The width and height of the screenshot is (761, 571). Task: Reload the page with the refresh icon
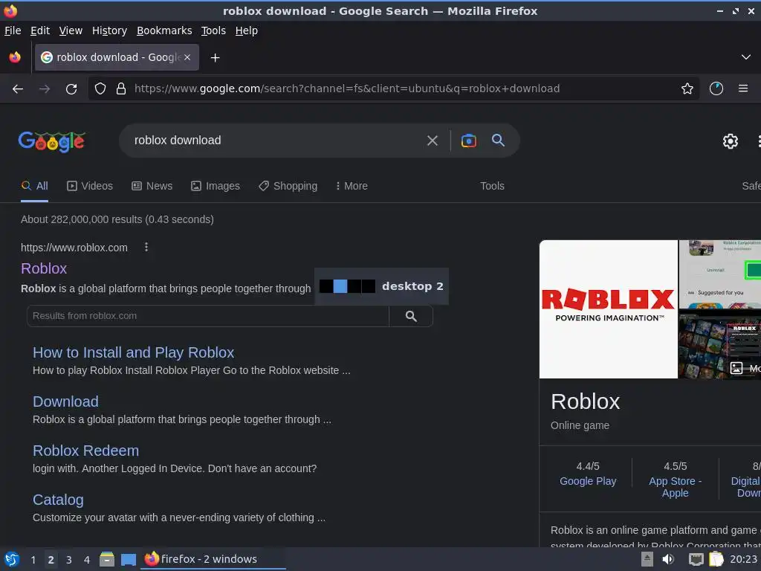[71, 89]
